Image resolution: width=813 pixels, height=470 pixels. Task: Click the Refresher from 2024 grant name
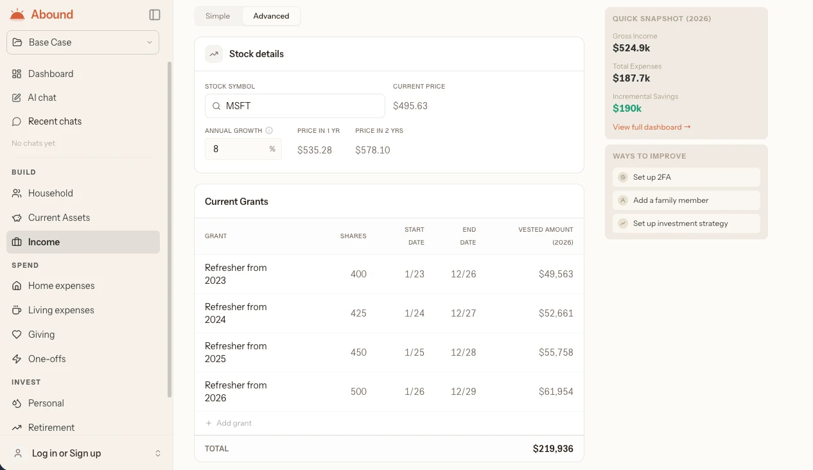[x=236, y=313]
